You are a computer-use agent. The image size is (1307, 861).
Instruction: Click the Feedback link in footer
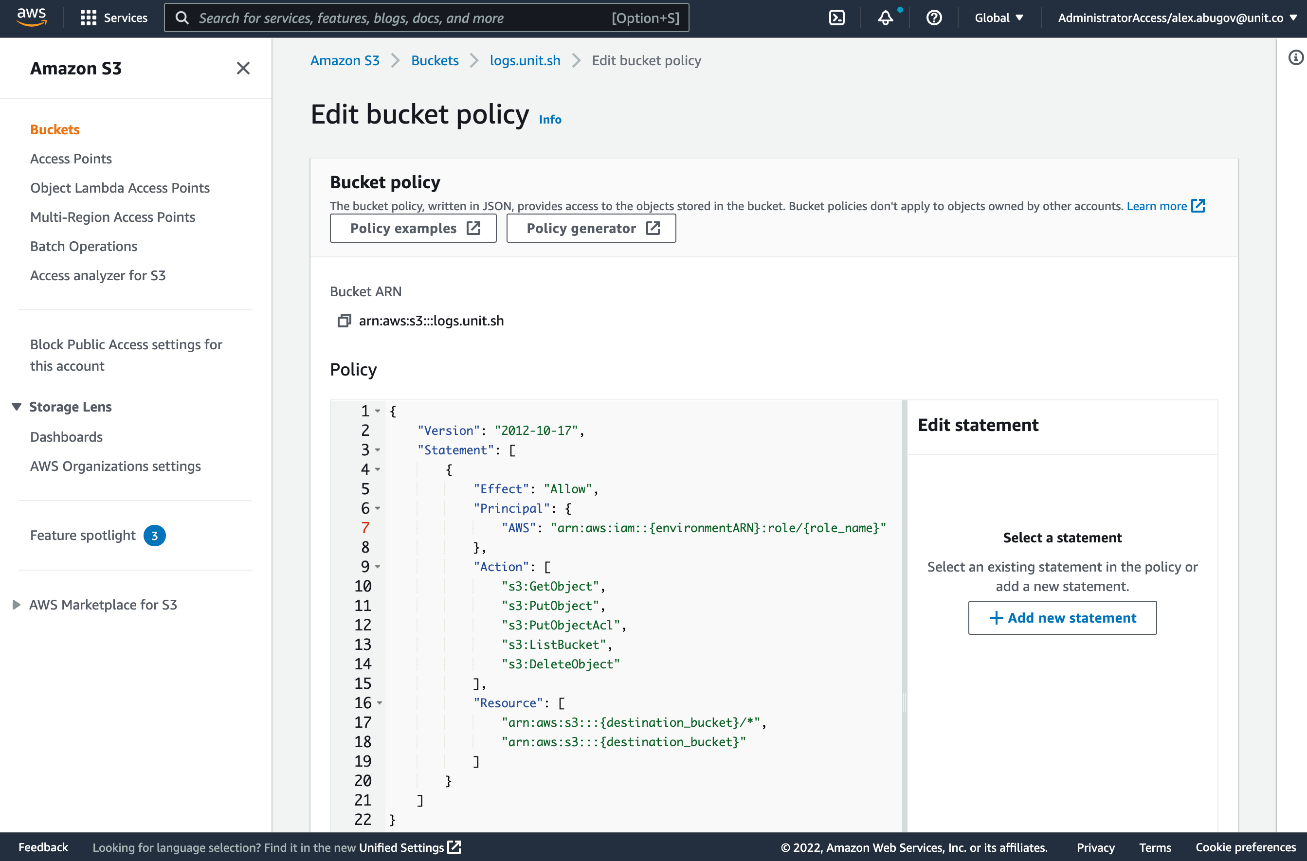(43, 847)
